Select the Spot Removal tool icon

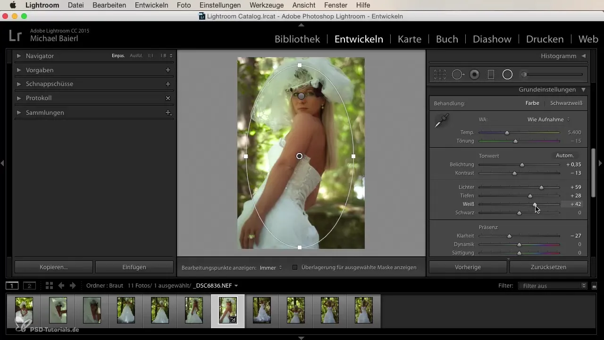tap(458, 75)
